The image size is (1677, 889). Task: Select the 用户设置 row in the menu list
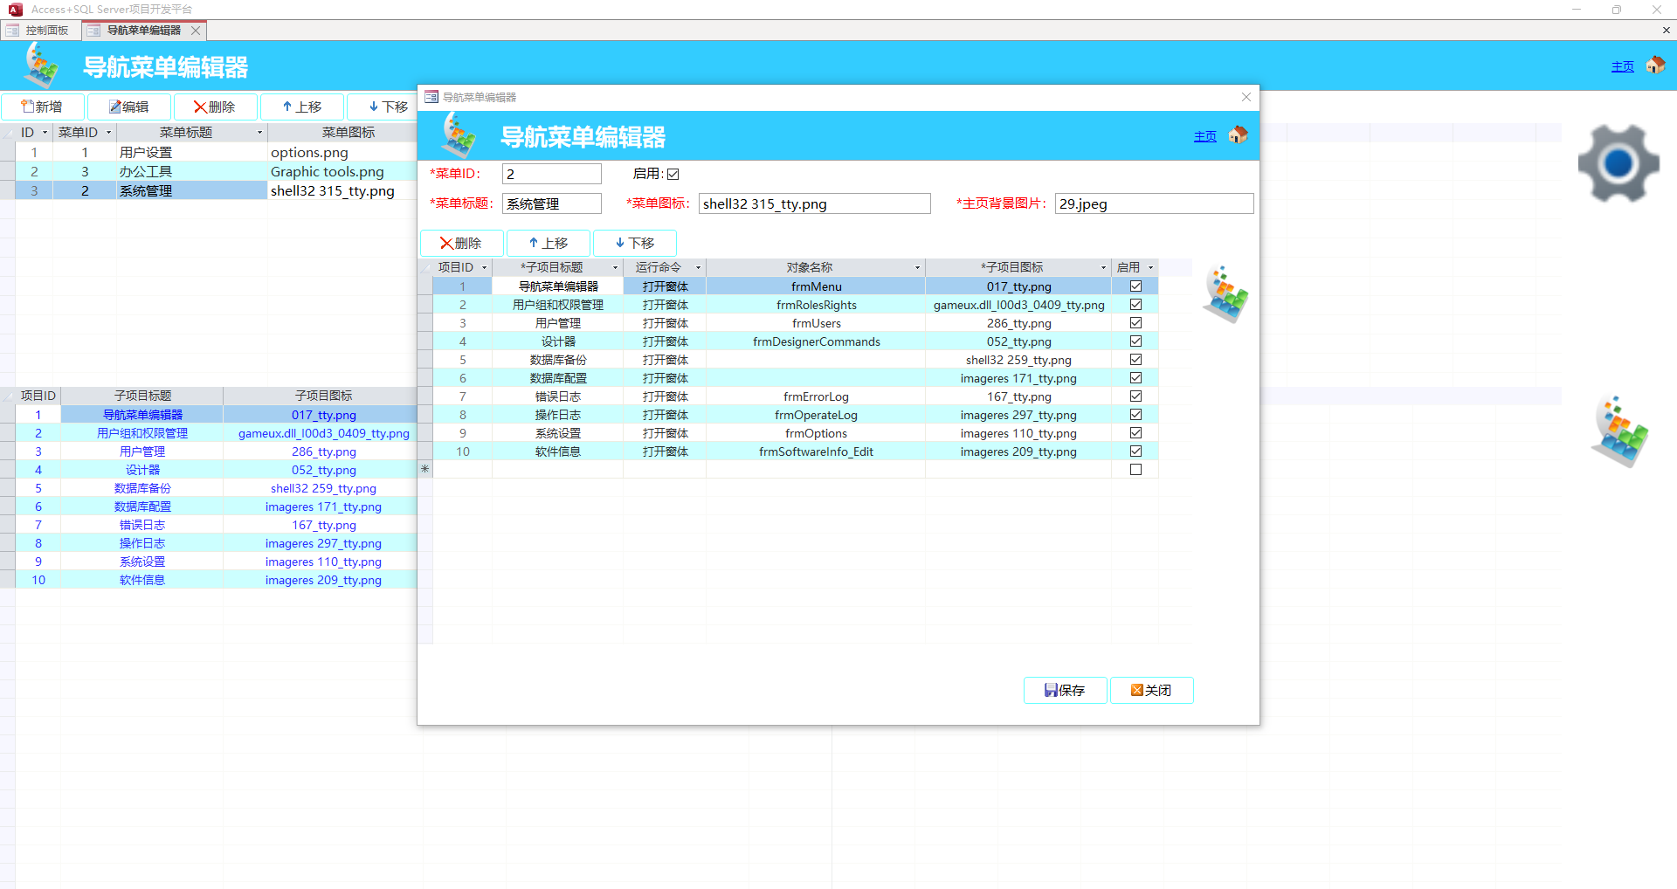coord(210,152)
